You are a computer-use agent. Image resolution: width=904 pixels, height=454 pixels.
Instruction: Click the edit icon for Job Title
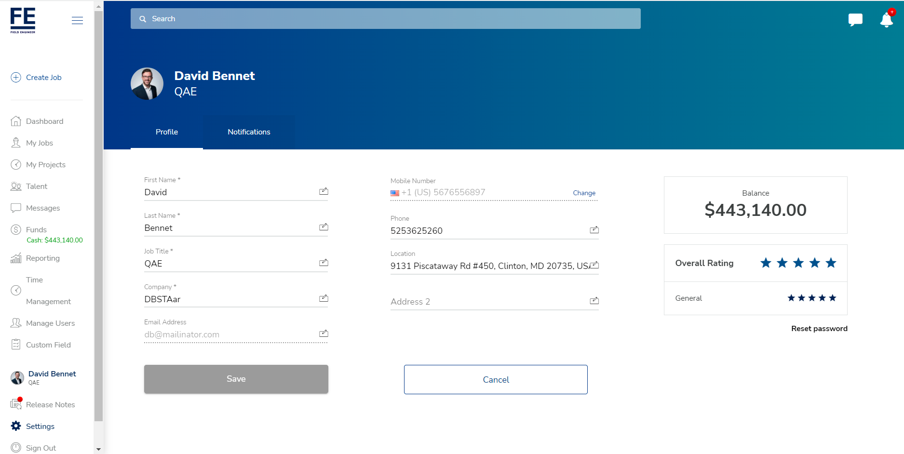click(324, 263)
